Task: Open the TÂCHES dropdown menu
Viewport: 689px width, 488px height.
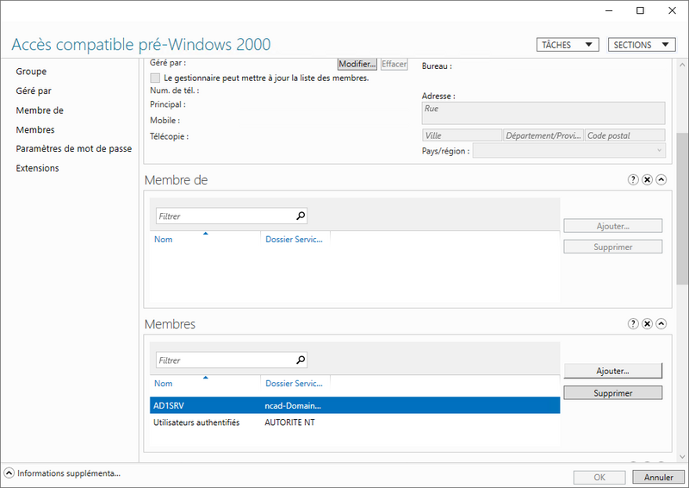Action: (x=567, y=45)
